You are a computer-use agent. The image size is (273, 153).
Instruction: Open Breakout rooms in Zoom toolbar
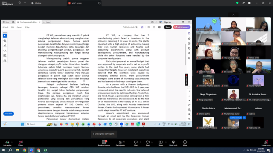[x=104, y=143]
